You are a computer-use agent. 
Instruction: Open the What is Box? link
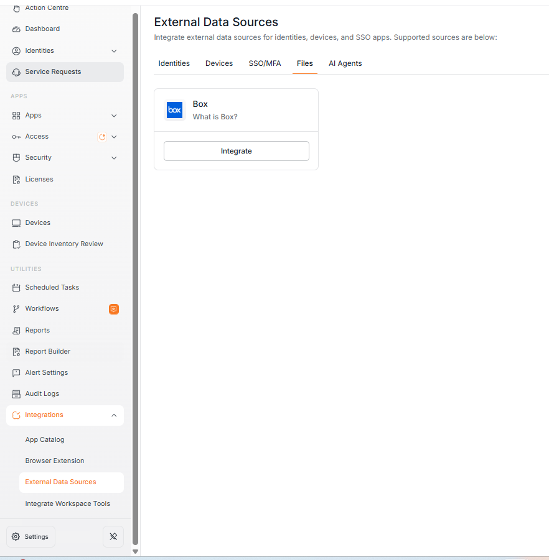tap(215, 117)
